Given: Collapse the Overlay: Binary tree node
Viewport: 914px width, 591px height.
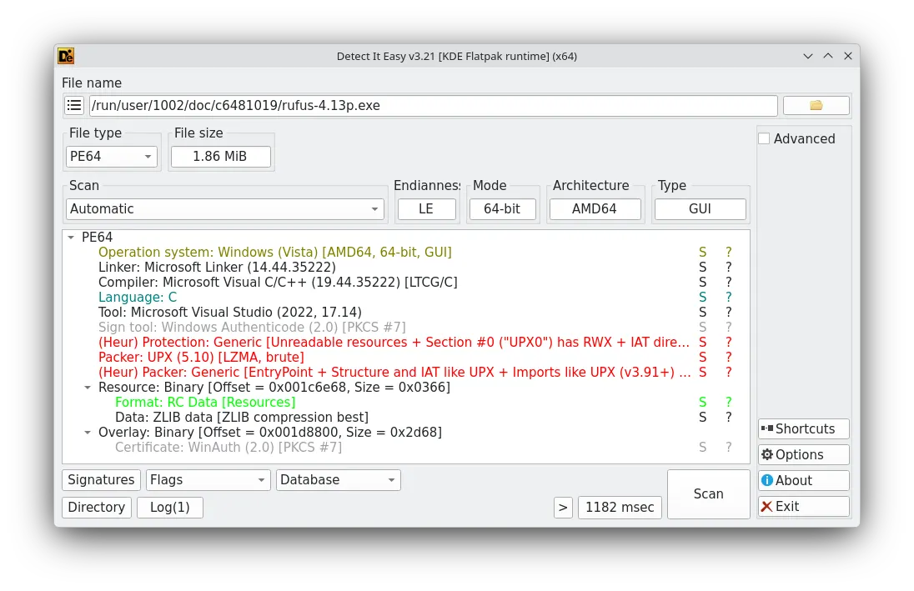Looking at the screenshot, I should coord(88,433).
